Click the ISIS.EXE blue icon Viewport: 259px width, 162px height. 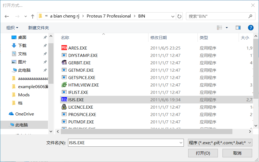64,99
